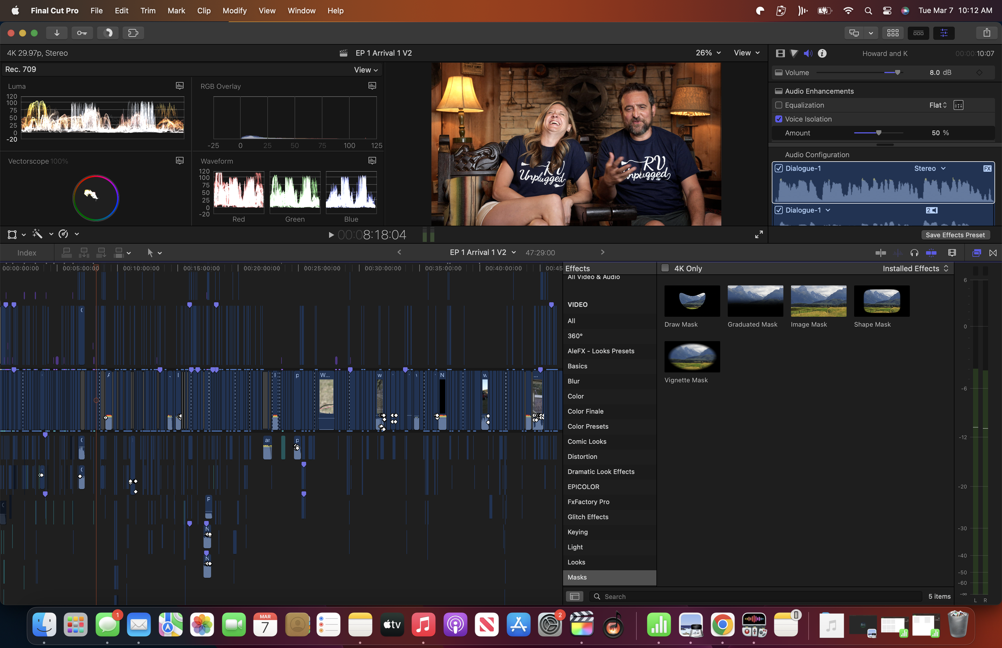Click the Import Media arrow icon
1002x648 pixels.
[x=57, y=33]
